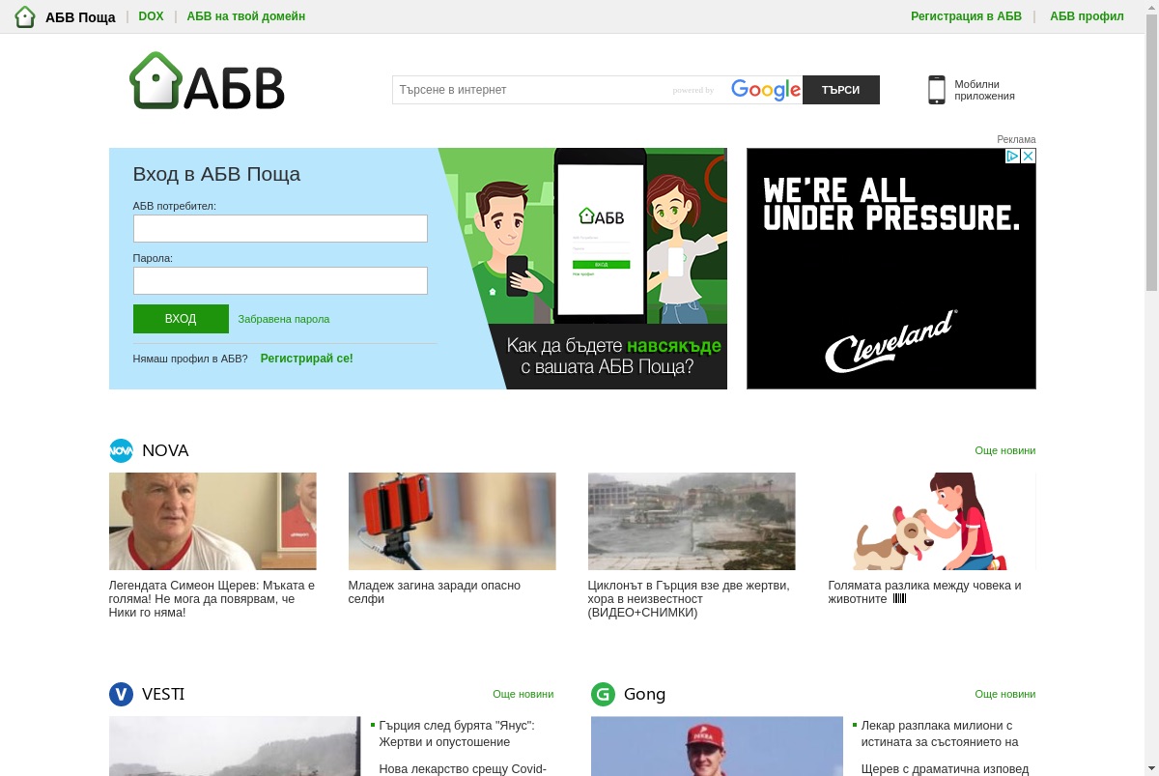Click the ТЪРСИ search button
This screenshot has width=1159, height=776.
click(840, 90)
